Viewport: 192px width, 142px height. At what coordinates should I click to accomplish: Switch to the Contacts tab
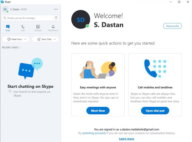[38, 28]
